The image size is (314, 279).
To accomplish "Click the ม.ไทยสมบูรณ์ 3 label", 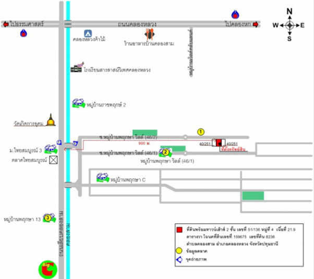I will pyautogui.click(x=26, y=150).
